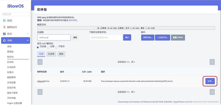Open the Powered by LuCI footer link
Screen dimensions: 221x105
coord(145,102)
